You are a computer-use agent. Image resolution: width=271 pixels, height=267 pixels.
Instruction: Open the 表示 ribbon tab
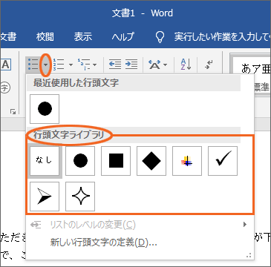83,37
